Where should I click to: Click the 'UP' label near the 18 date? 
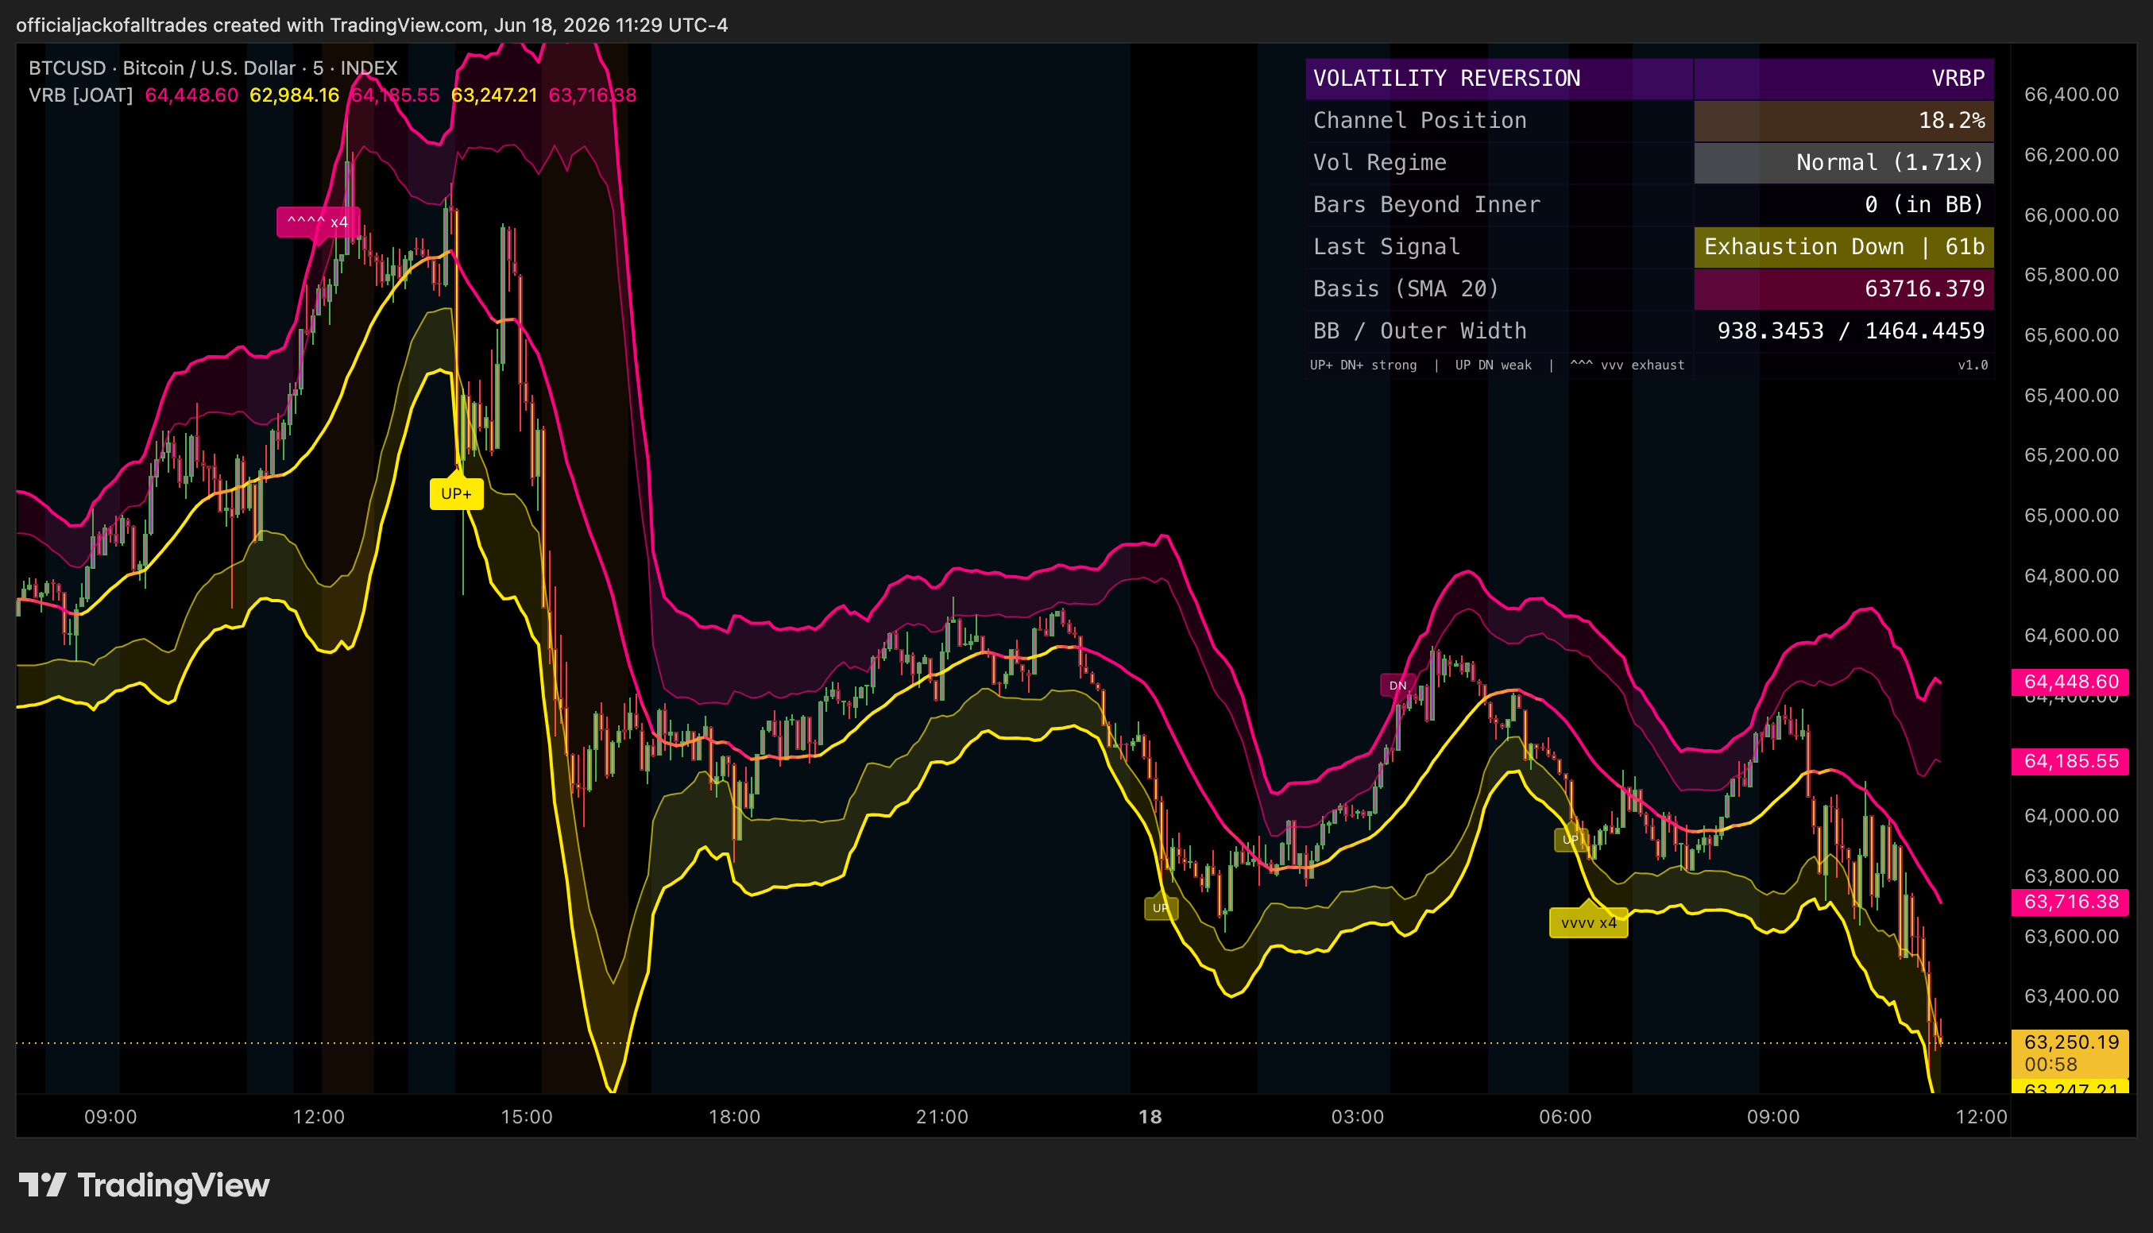pyautogui.click(x=1160, y=909)
